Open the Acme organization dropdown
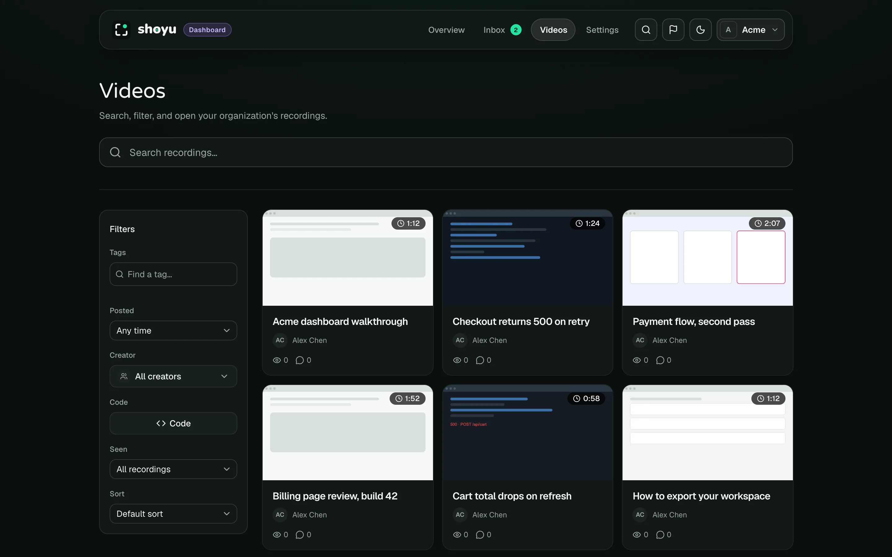 [750, 30]
